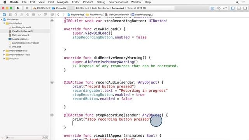Open the Symbol navigator tab
The height and width of the screenshot is (140, 249).
(10, 15)
